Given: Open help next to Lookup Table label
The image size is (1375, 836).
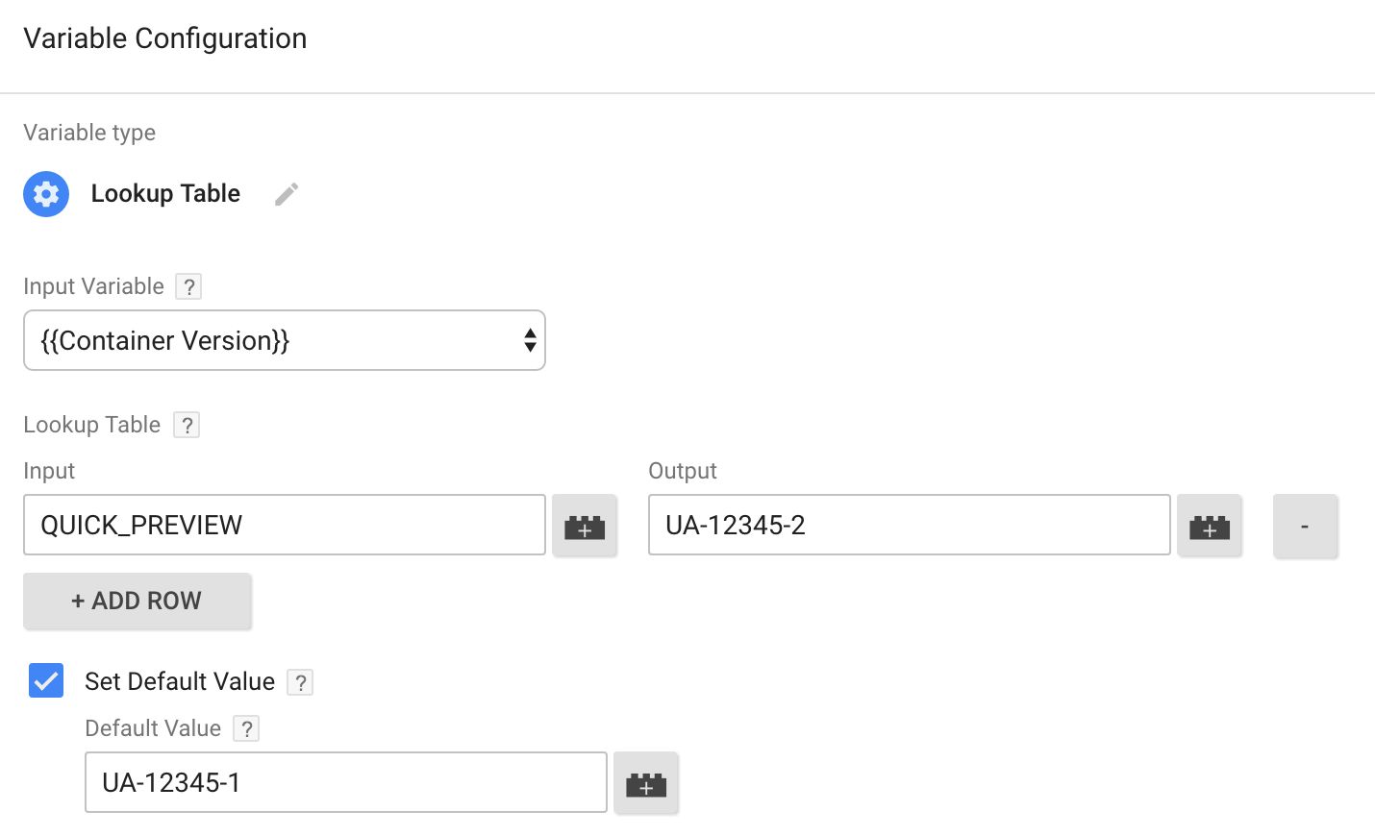Looking at the screenshot, I should point(187,425).
